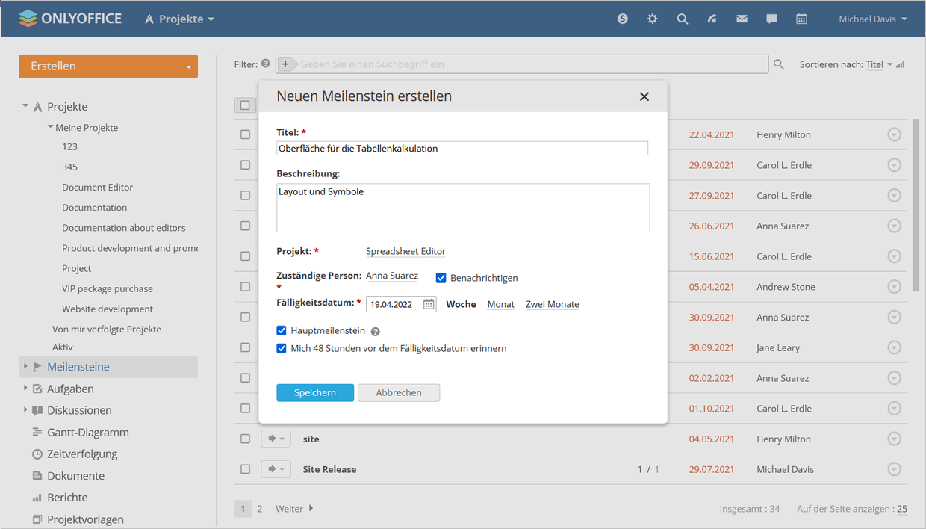The width and height of the screenshot is (926, 529).
Task: Go to page 2 of milestones
Action: pyautogui.click(x=260, y=509)
